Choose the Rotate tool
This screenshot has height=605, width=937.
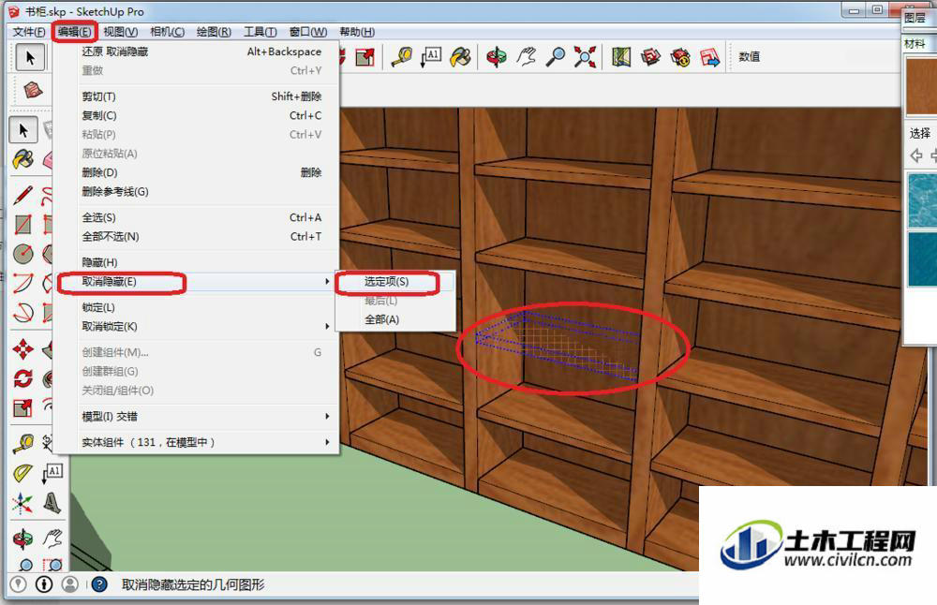[23, 378]
